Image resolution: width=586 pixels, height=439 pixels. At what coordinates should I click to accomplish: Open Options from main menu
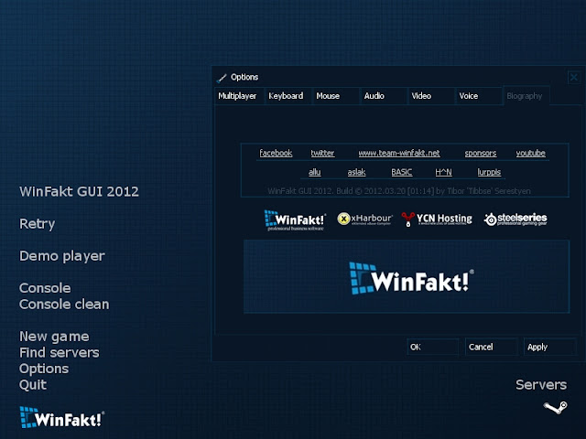tap(44, 369)
